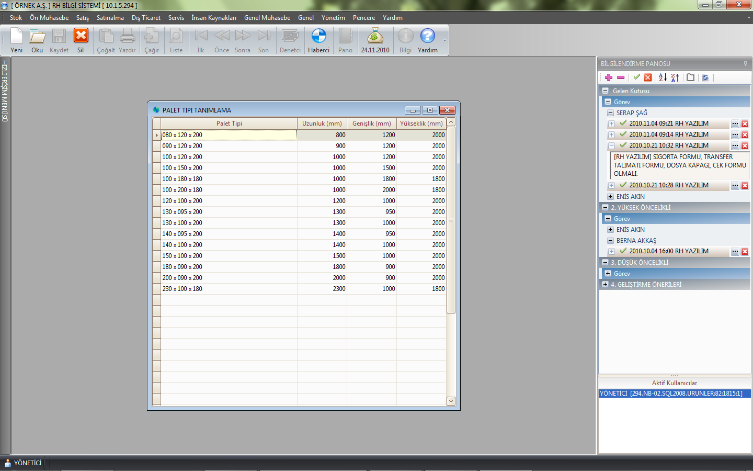Toggle pin on Bilgilendirme Panosu panel
This screenshot has height=471, width=753.
745,63
